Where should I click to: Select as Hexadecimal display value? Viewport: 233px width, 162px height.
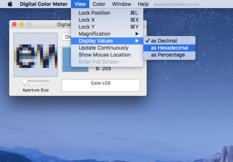point(169,48)
